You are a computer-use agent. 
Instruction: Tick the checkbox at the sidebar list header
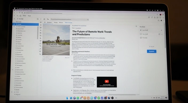pos(14,22)
